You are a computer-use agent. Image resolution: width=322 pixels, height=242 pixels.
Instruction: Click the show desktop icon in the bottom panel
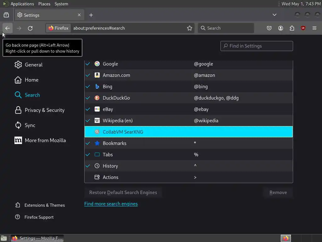coord(4,238)
